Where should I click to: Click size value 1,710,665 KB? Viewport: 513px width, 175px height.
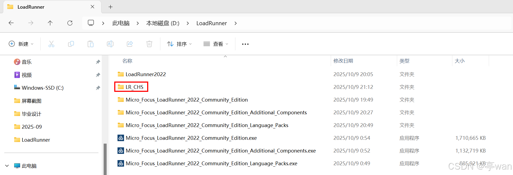[471, 138]
